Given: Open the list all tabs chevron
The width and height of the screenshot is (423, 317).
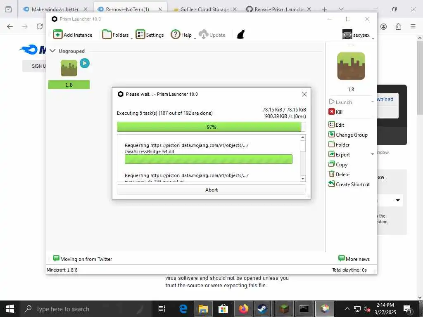Looking at the screenshot, I should point(341,9).
